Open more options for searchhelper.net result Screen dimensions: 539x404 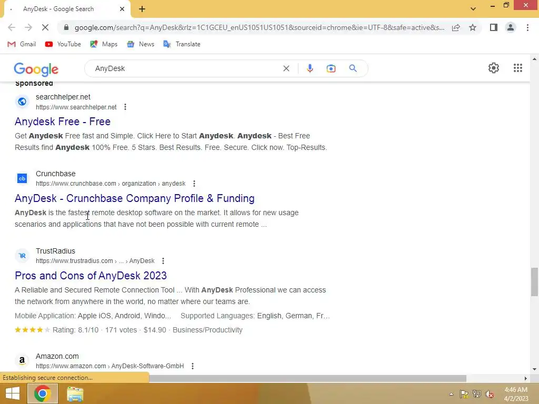point(125,107)
